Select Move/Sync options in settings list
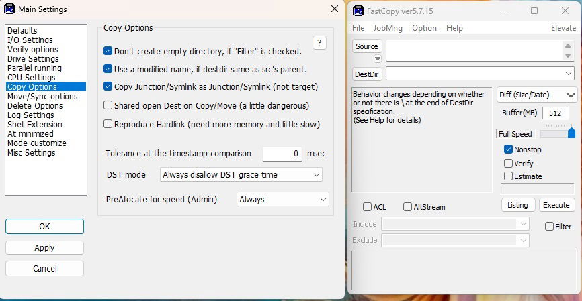 tap(42, 97)
